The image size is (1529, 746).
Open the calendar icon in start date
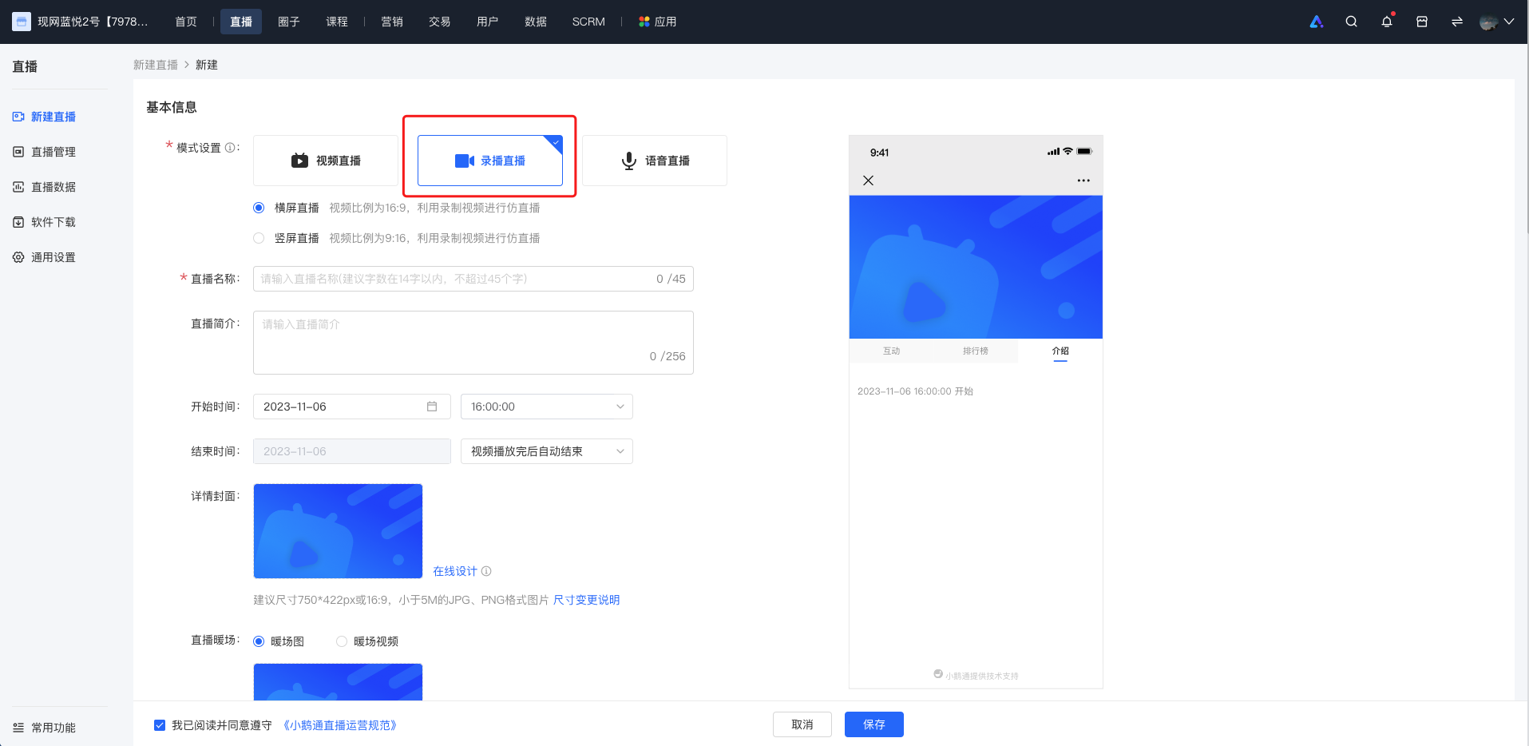pyautogui.click(x=432, y=407)
